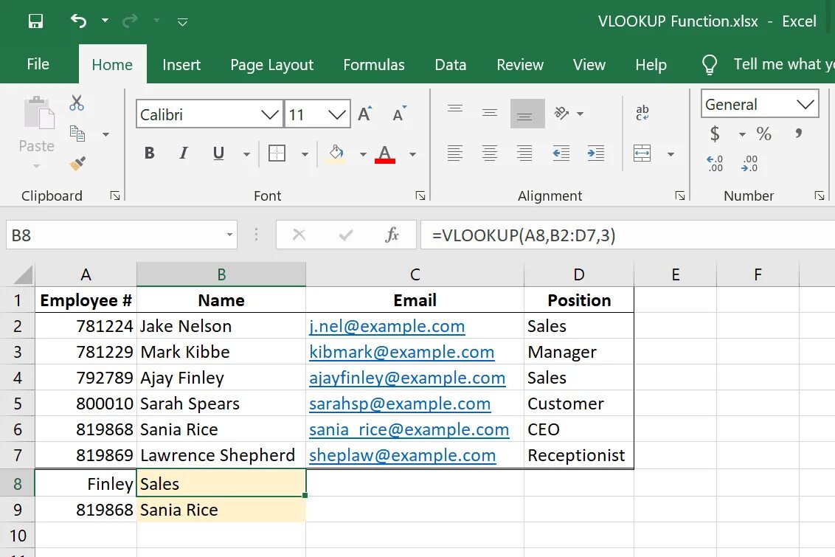Toggle Italic formatting
This screenshot has height=557, width=835.
184,153
